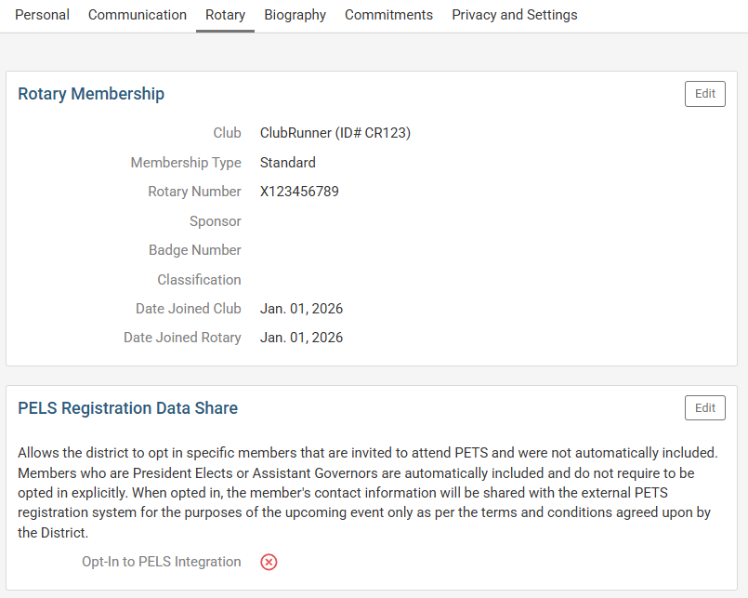Click the Classification field label
Viewport: 748px width, 598px height.
199,280
